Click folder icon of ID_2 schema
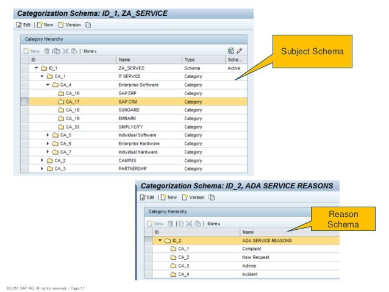The height and width of the screenshot is (292, 389). (168, 240)
